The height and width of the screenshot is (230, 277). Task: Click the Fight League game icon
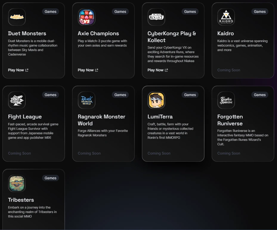(17, 100)
